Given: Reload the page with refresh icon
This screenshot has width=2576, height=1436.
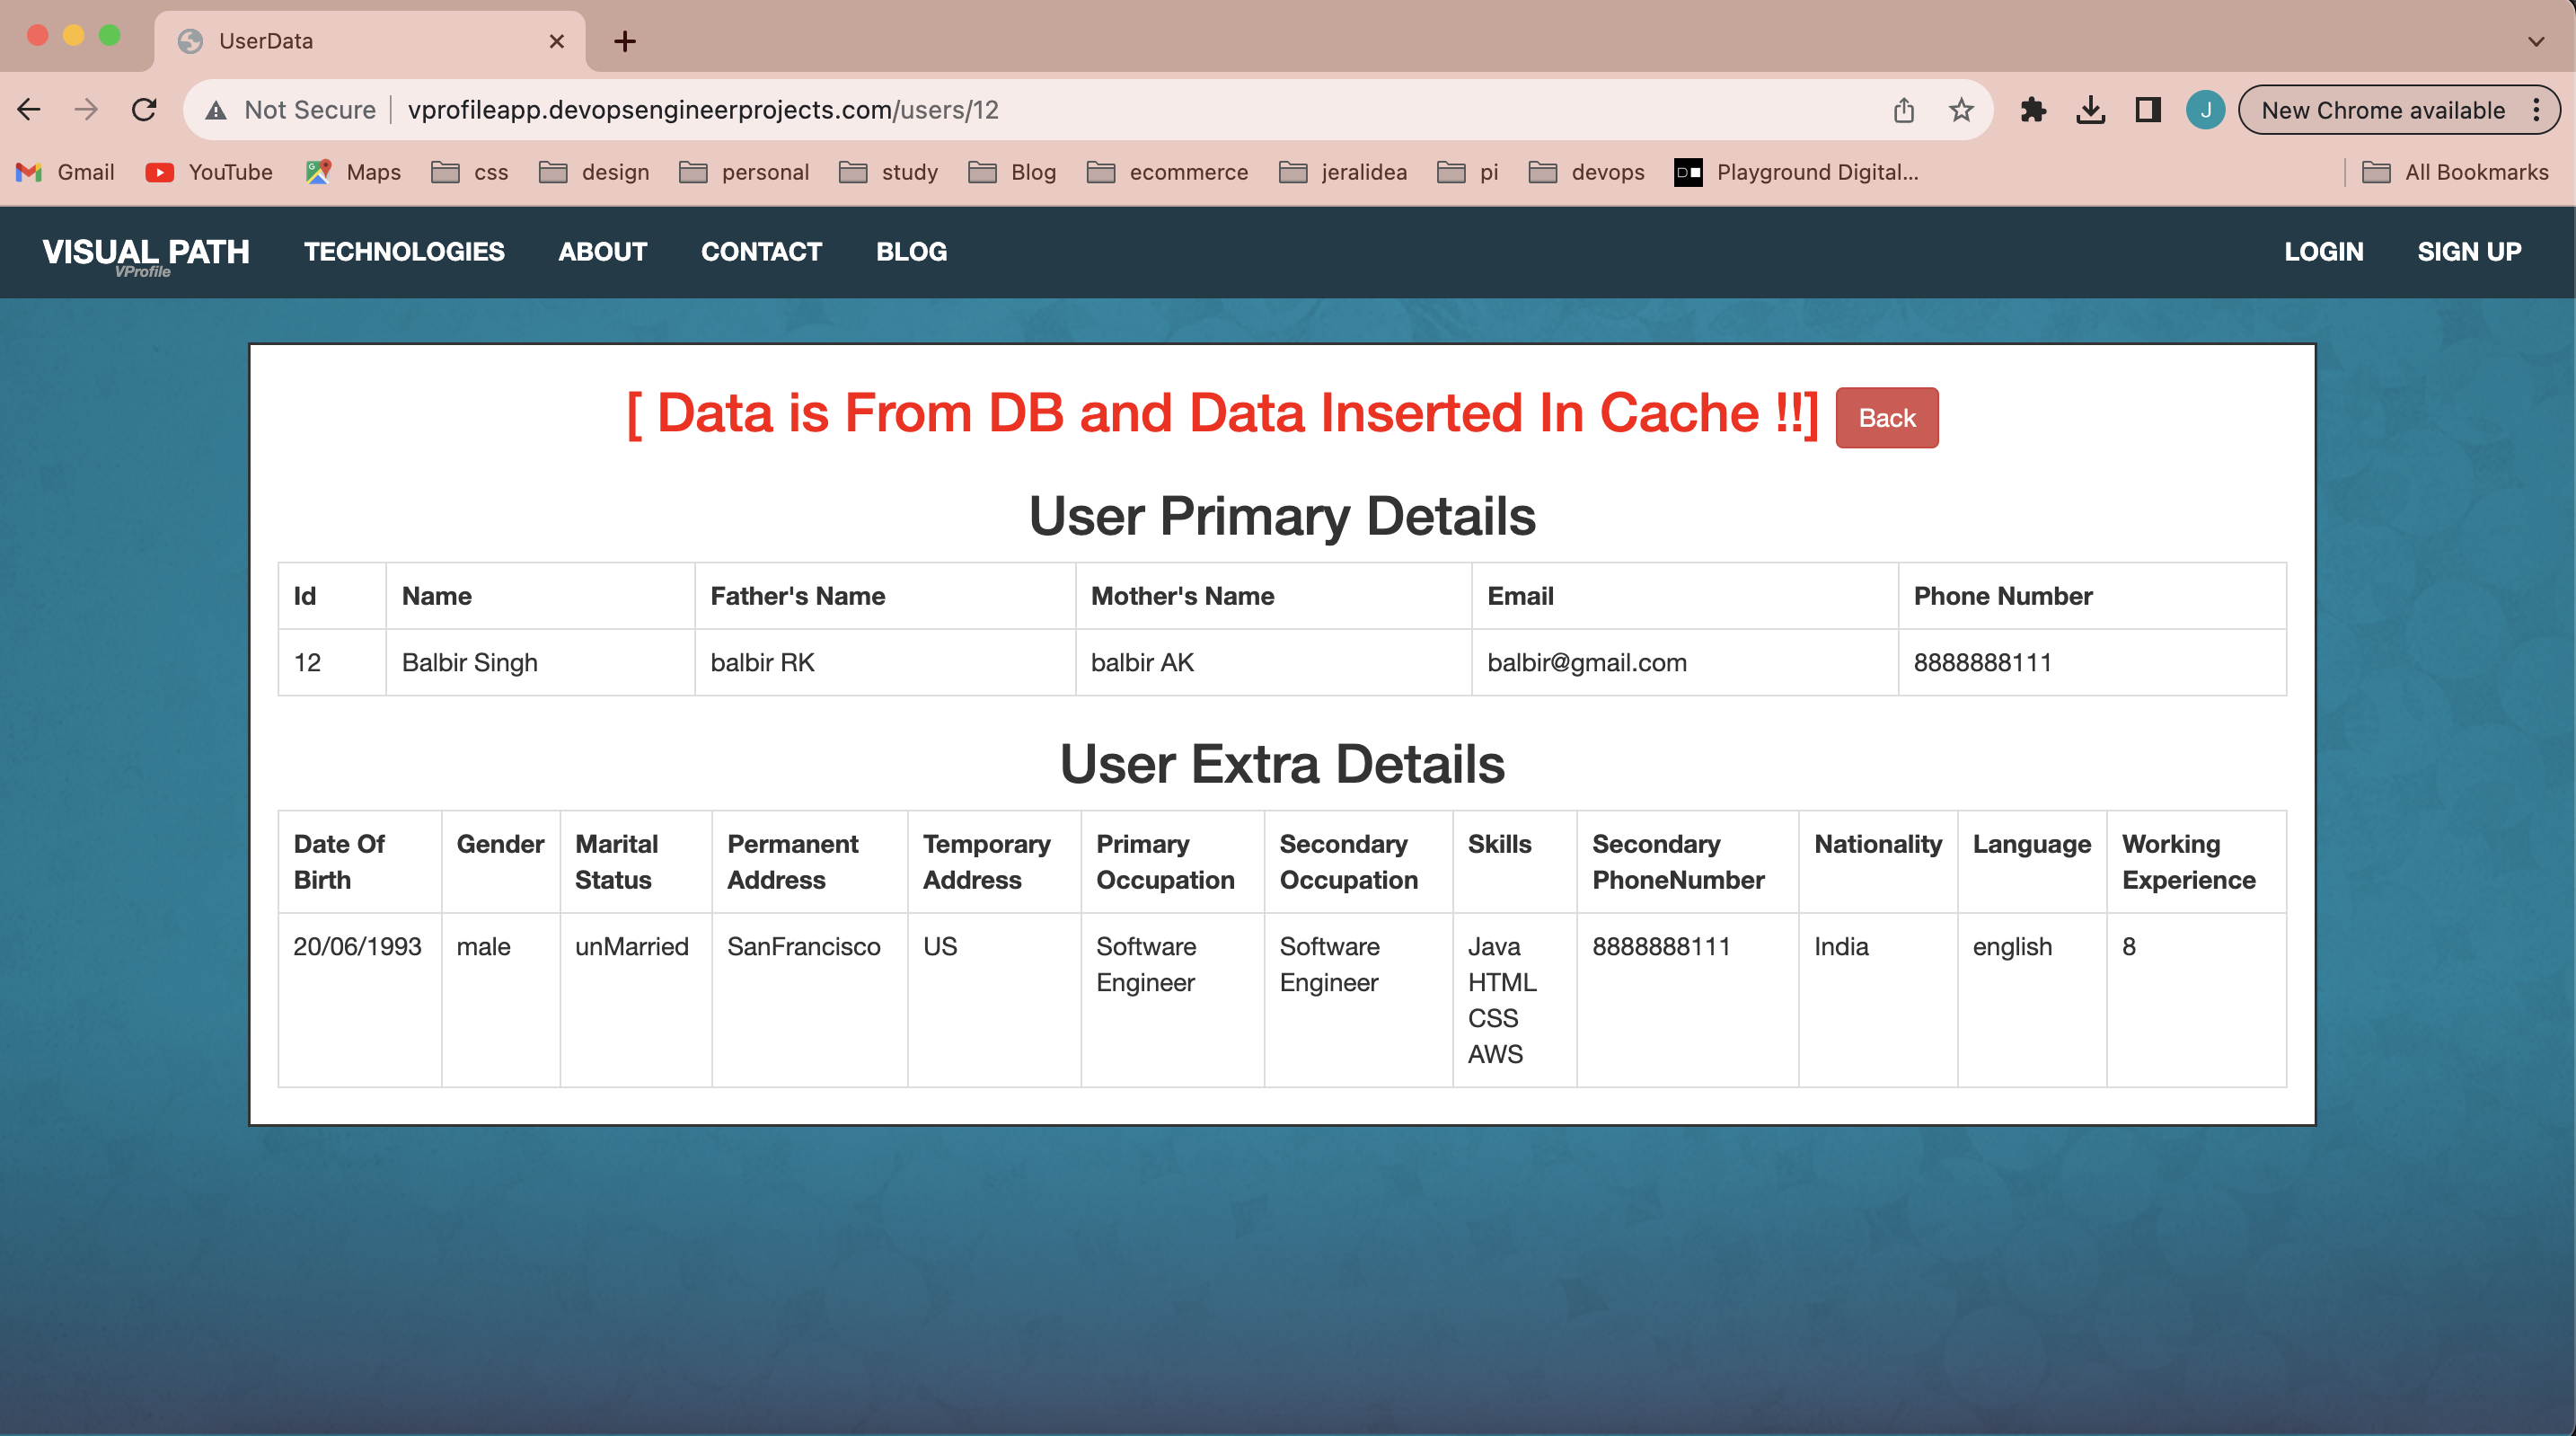Looking at the screenshot, I should [x=144, y=110].
